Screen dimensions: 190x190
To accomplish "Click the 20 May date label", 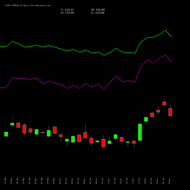I will point(17,180).
